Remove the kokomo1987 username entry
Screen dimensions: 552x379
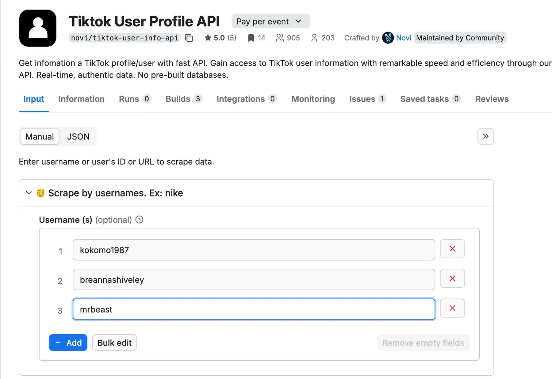point(452,249)
